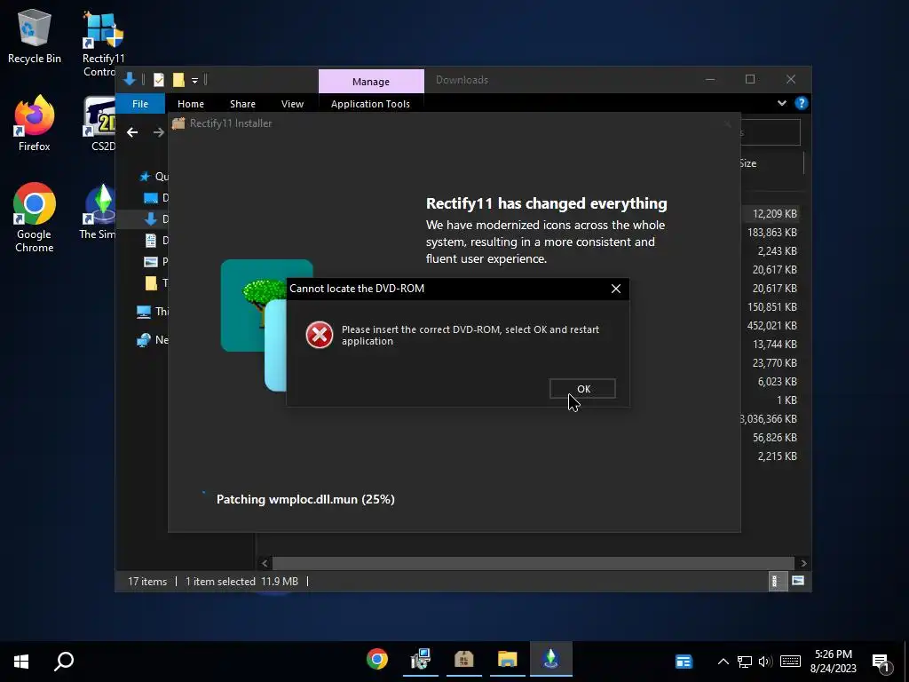This screenshot has width=909, height=682.
Task: Switch to Details view via status bar icon
Action: pyautogui.click(x=777, y=581)
